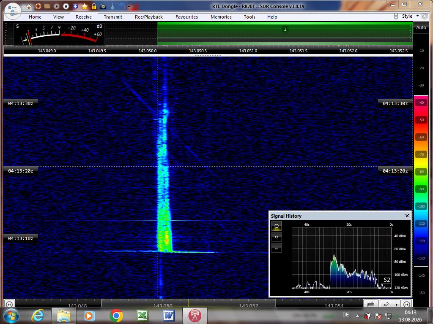
Task: Open the Transmit ribbon tab
Action: [113, 17]
